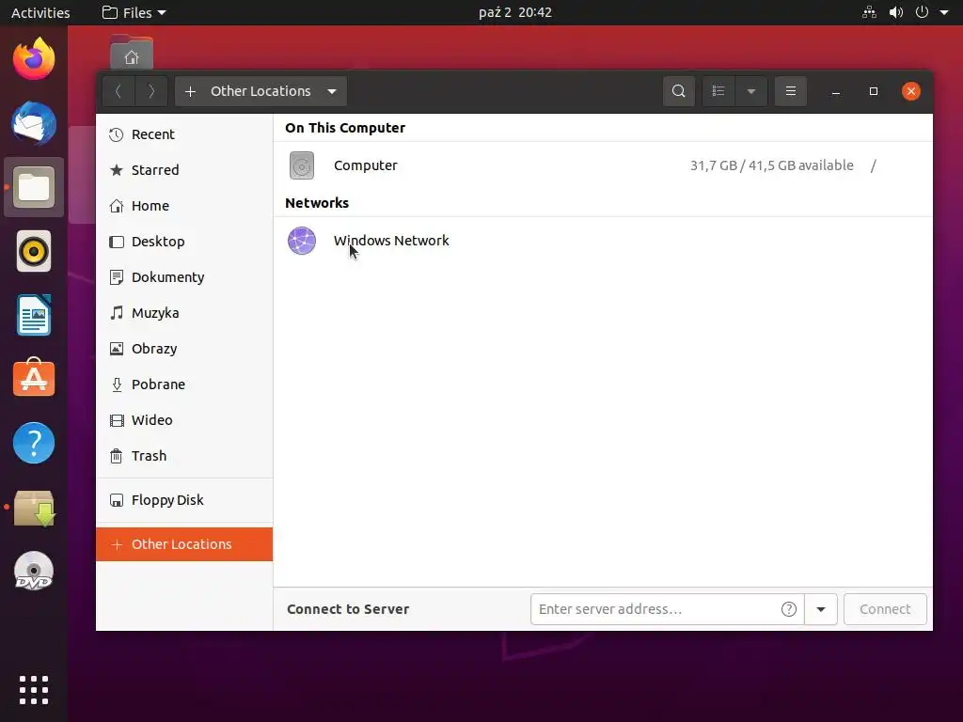Go to Home in the sidebar
The height and width of the screenshot is (722, 963).
click(x=184, y=206)
